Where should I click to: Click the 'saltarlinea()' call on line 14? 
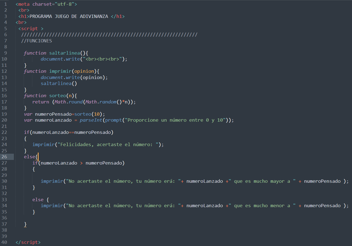point(59,84)
